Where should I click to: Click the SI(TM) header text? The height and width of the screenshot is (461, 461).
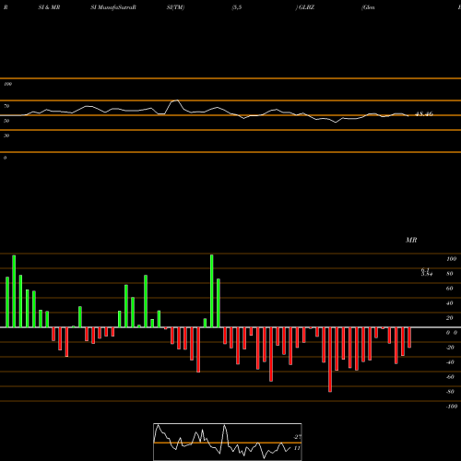[175, 7]
